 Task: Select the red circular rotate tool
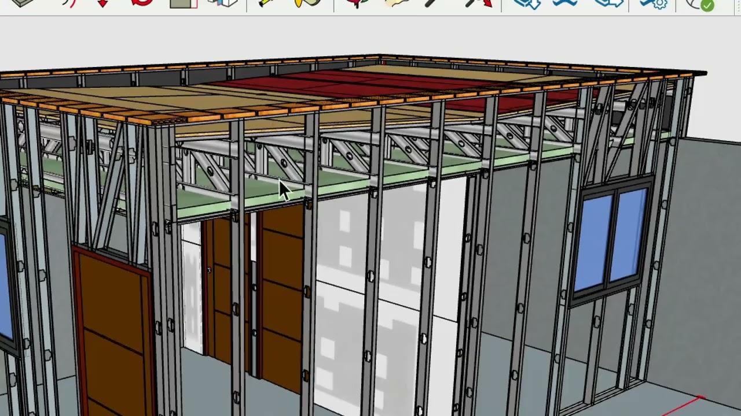tap(142, 2)
